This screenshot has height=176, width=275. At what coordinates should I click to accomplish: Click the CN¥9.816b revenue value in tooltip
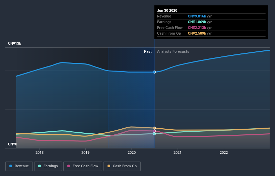pos(197,16)
